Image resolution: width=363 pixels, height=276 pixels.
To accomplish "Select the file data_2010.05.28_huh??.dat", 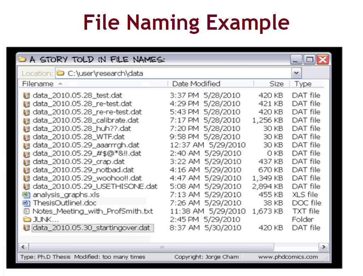I will pyautogui.click(x=82, y=128).
